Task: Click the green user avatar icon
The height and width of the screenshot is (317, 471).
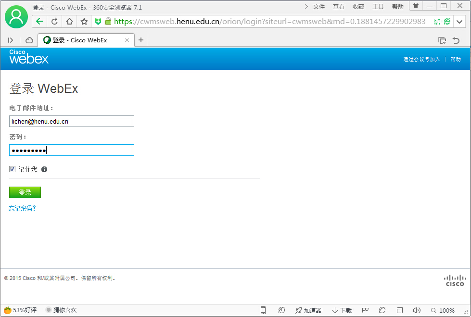Action: pyautogui.click(x=16, y=17)
